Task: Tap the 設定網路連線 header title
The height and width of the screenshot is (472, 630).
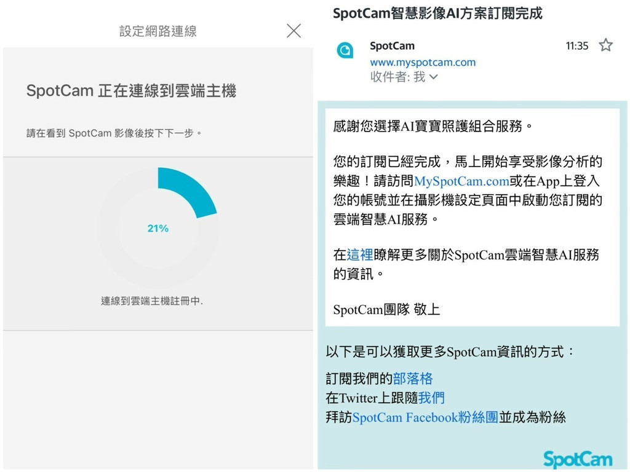Action: (158, 31)
